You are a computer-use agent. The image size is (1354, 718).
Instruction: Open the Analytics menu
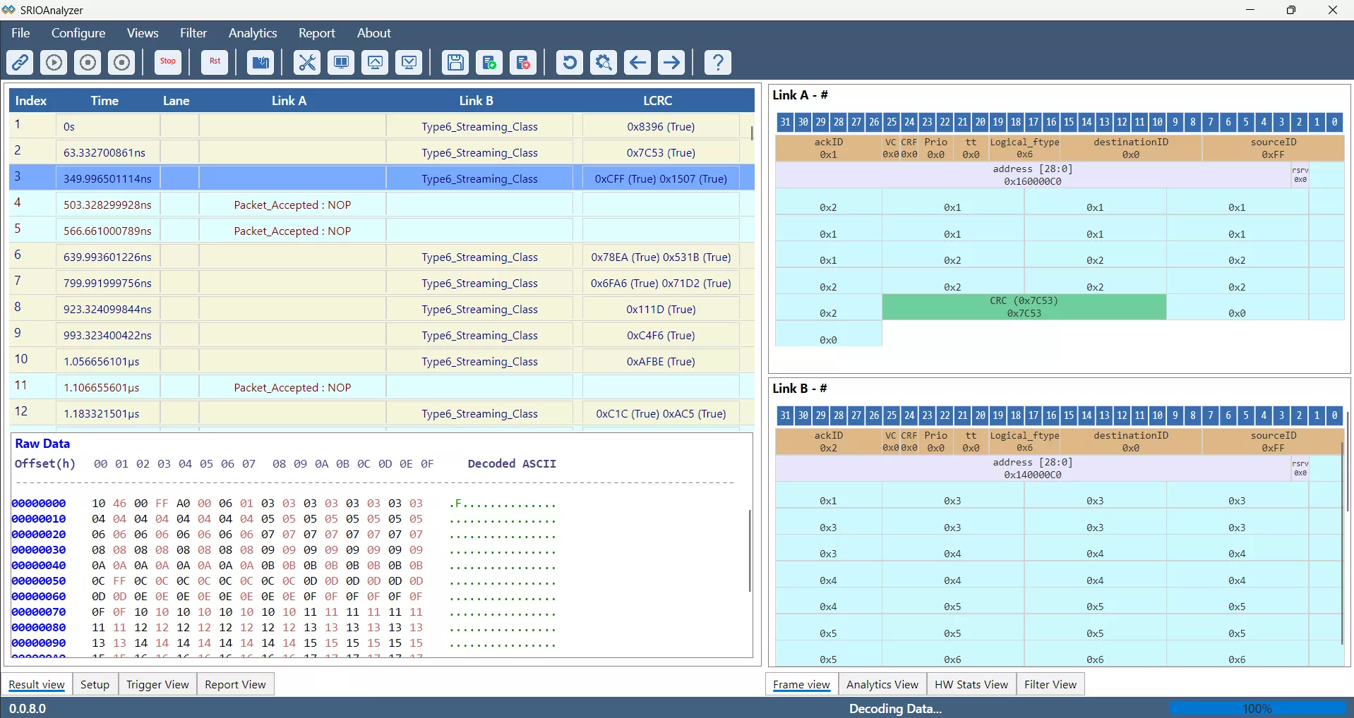pyautogui.click(x=252, y=33)
